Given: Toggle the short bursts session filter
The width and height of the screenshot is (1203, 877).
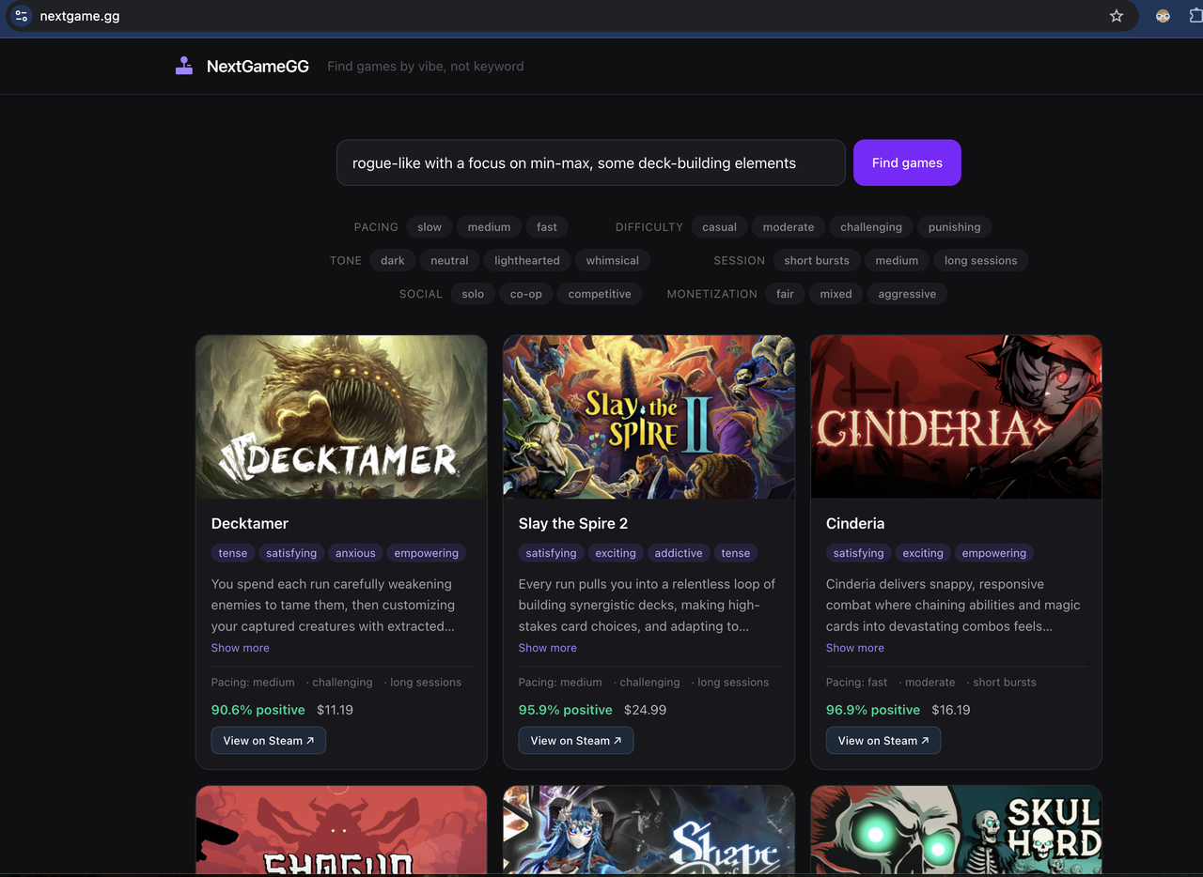Looking at the screenshot, I should pos(817,260).
